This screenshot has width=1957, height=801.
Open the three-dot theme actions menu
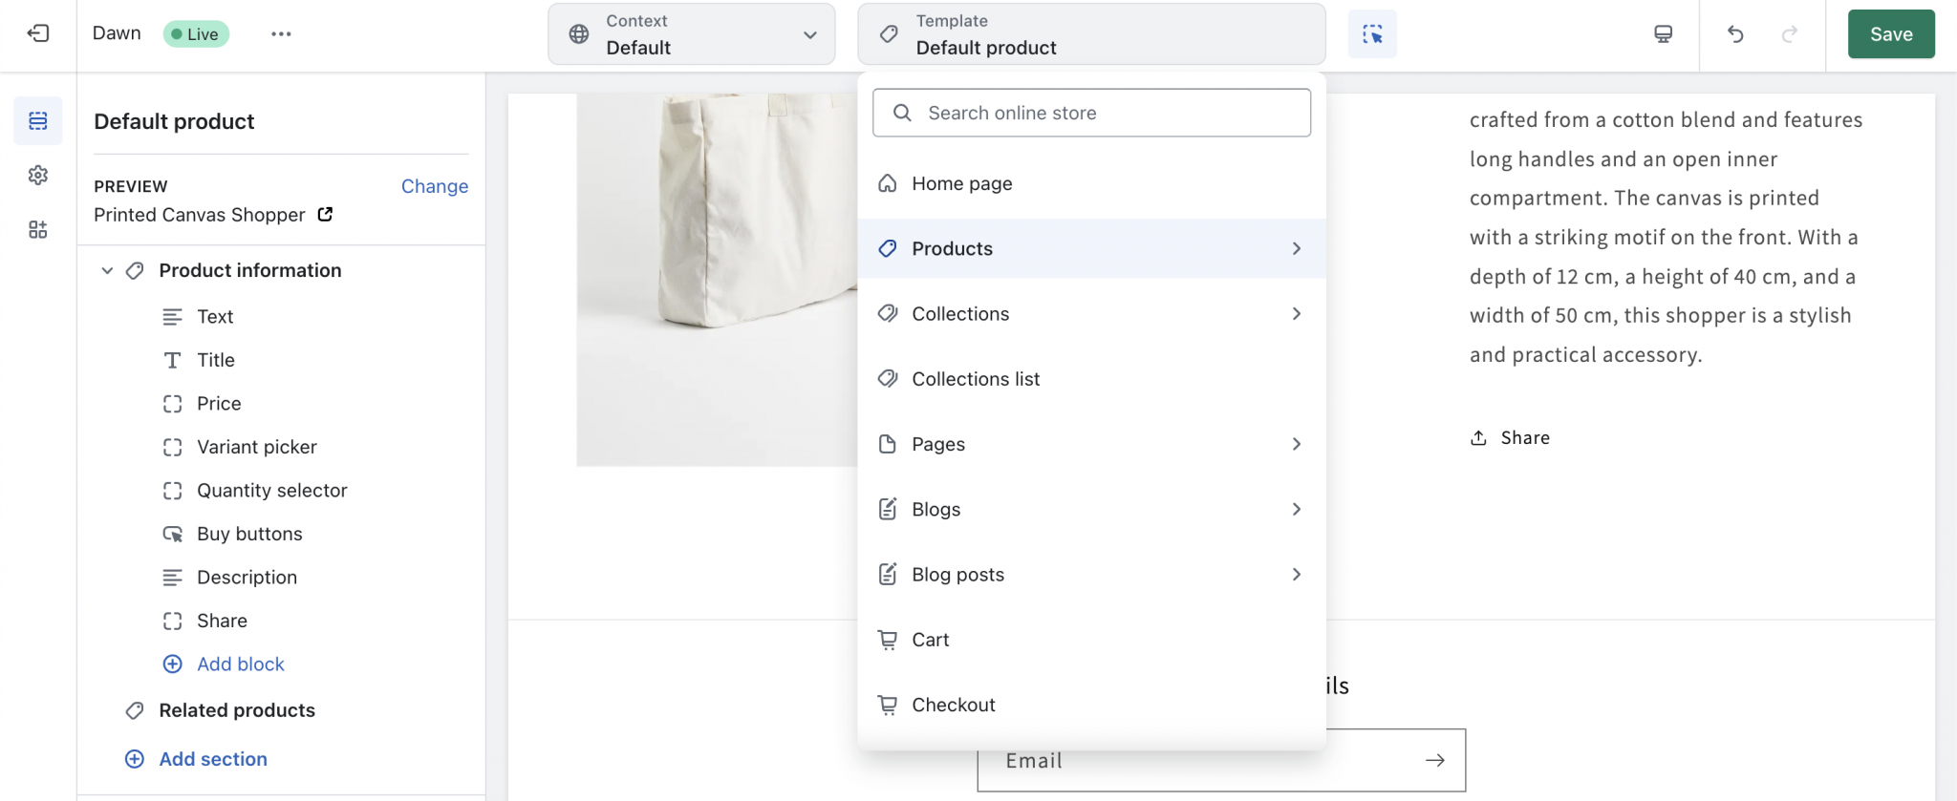click(280, 34)
